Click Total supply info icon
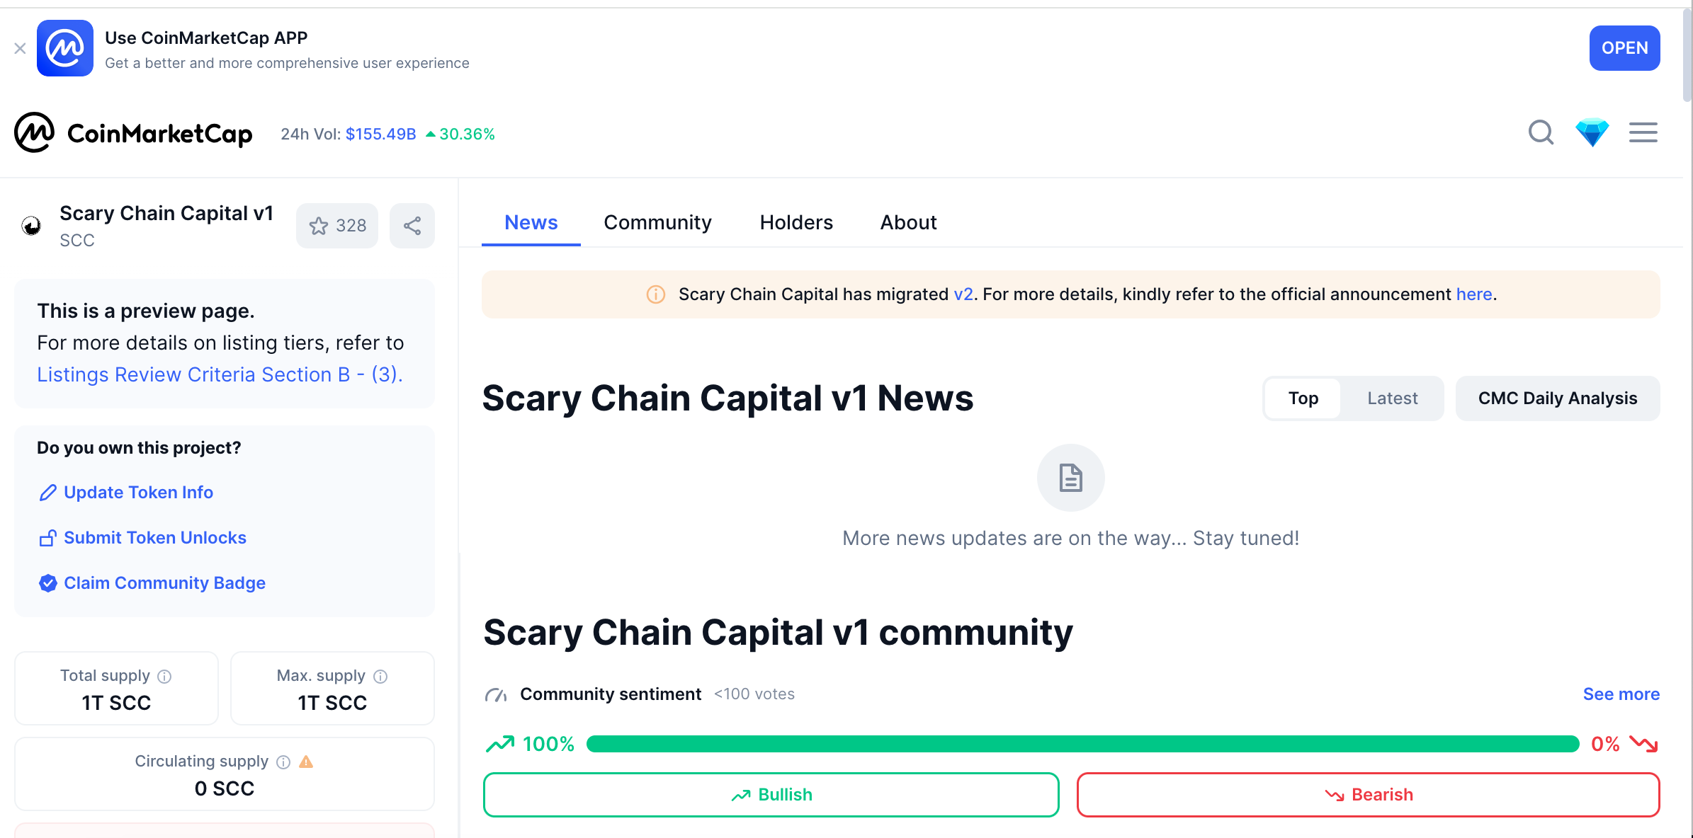The height and width of the screenshot is (838, 1693). tap(164, 677)
